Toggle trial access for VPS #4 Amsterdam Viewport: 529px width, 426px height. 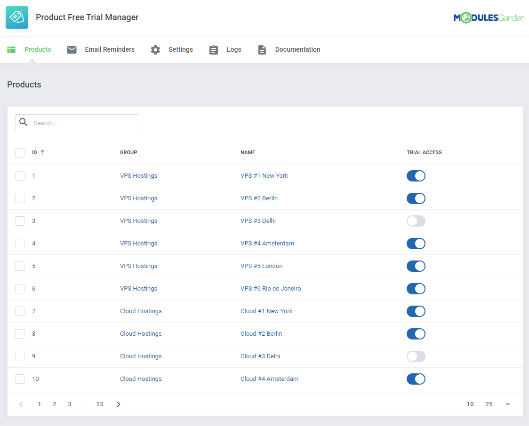416,244
